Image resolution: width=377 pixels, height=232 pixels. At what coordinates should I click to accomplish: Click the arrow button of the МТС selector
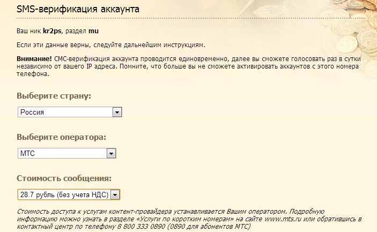click(111, 154)
